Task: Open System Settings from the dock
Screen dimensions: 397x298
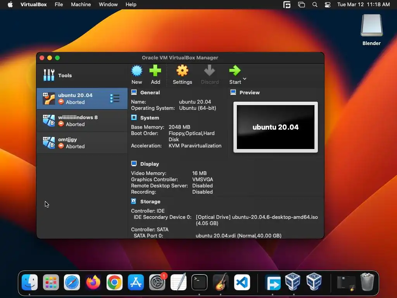Action: [157, 282]
